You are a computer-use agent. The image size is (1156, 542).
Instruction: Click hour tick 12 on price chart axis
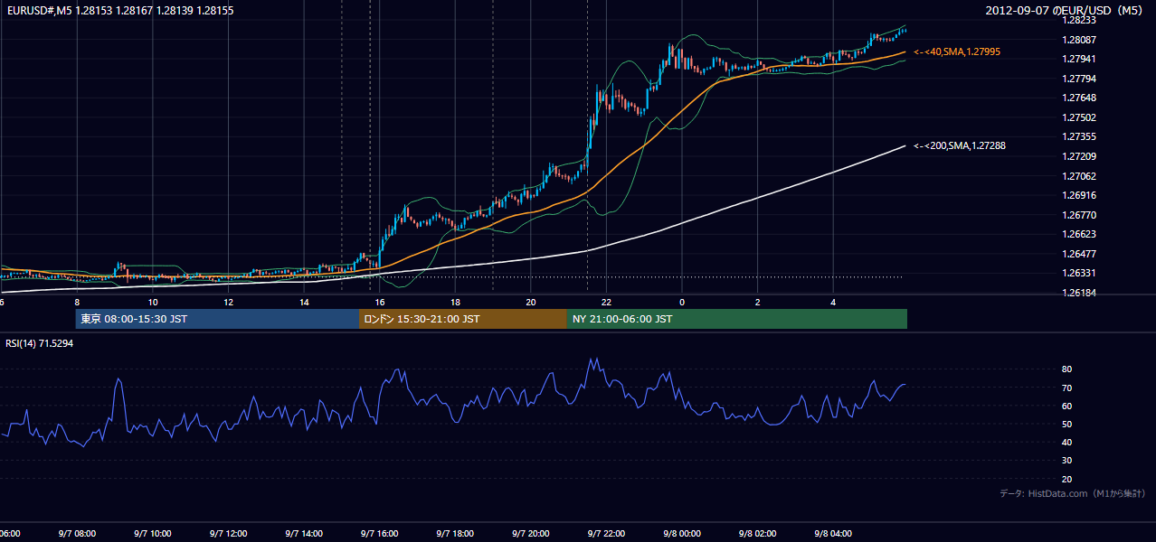(x=228, y=302)
